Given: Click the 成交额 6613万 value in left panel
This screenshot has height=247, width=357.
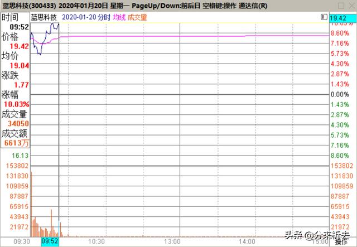Looking at the screenshot, I should pos(16,143).
